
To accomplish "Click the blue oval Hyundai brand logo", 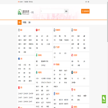I will pyautogui.click(x=54, y=94).
